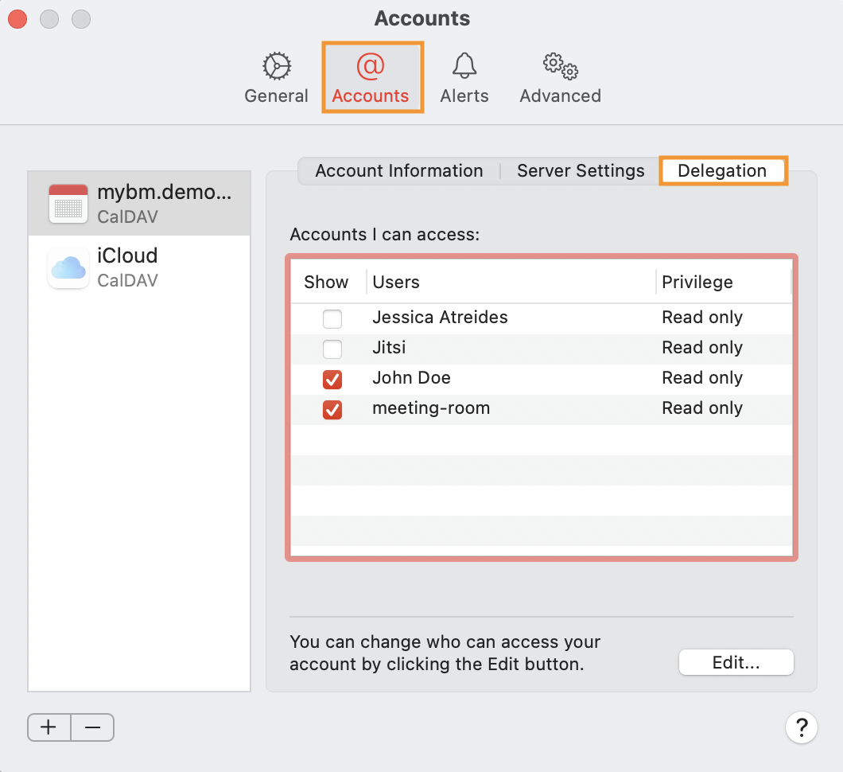This screenshot has height=772, width=843.
Task: Switch to the Server Settings tab
Action: (581, 171)
